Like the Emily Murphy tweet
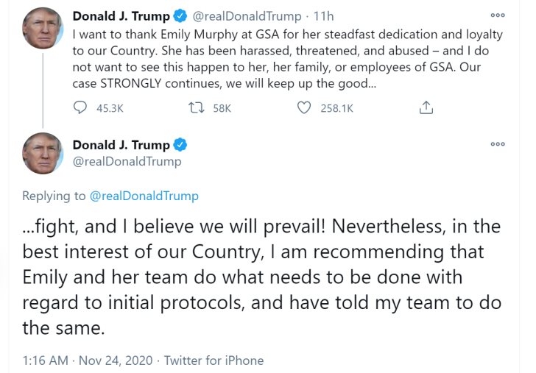 (304, 107)
